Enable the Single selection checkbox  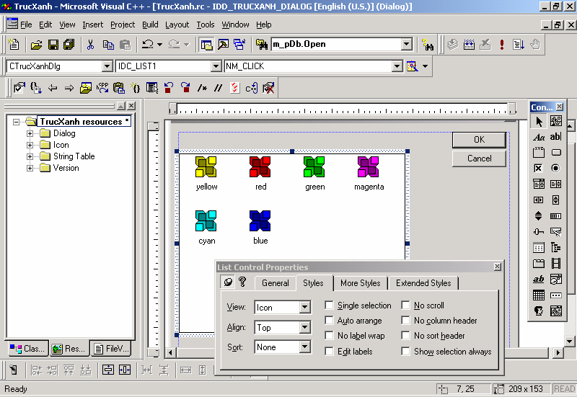pyautogui.click(x=330, y=305)
